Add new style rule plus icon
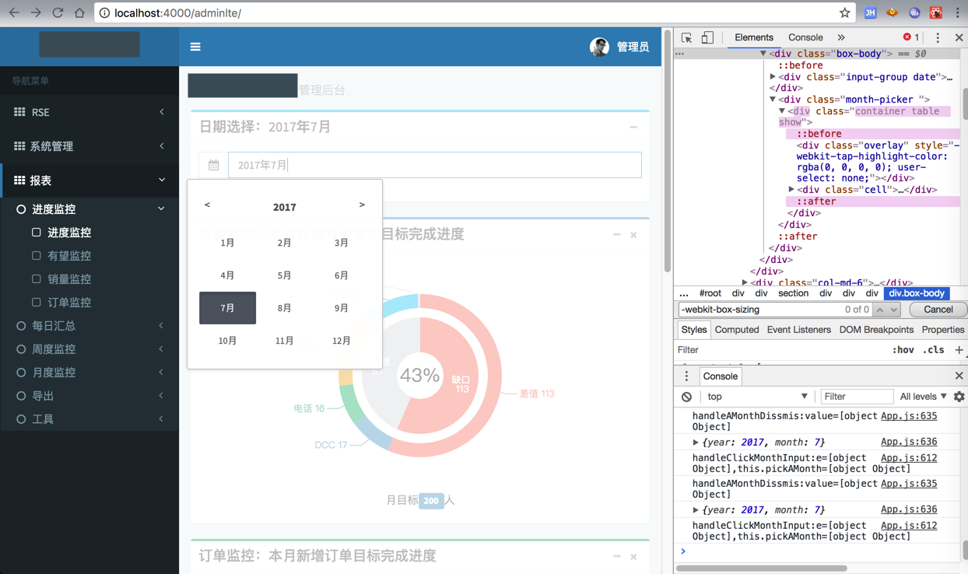The image size is (968, 574). coord(959,350)
